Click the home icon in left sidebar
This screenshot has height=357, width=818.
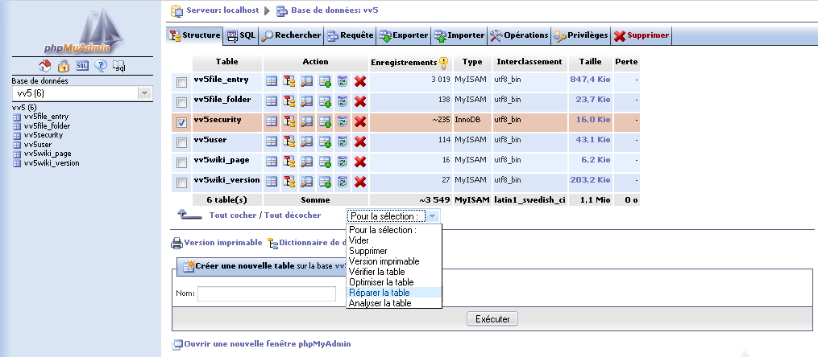pyautogui.click(x=45, y=66)
